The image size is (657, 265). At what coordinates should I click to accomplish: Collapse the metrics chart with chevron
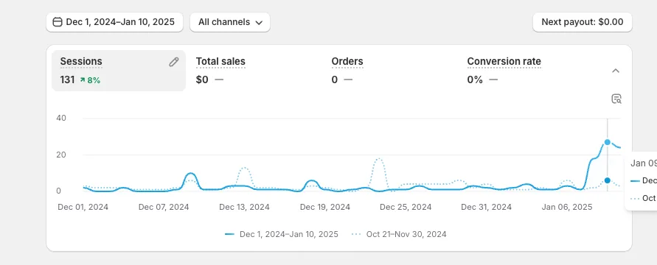pos(616,71)
